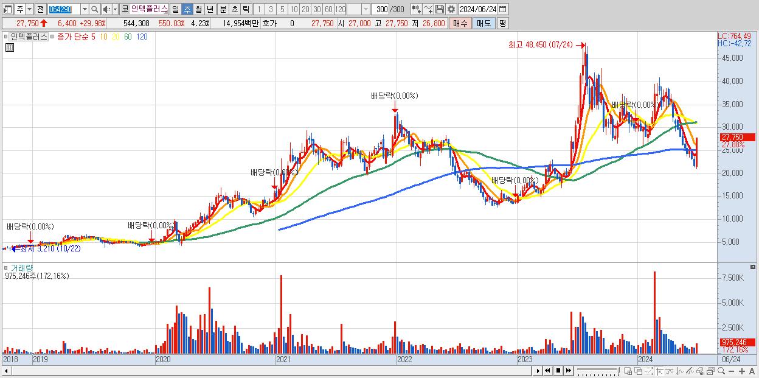Open chart settings gear icon
This screenshot has height=378, width=759.
pos(451,9)
